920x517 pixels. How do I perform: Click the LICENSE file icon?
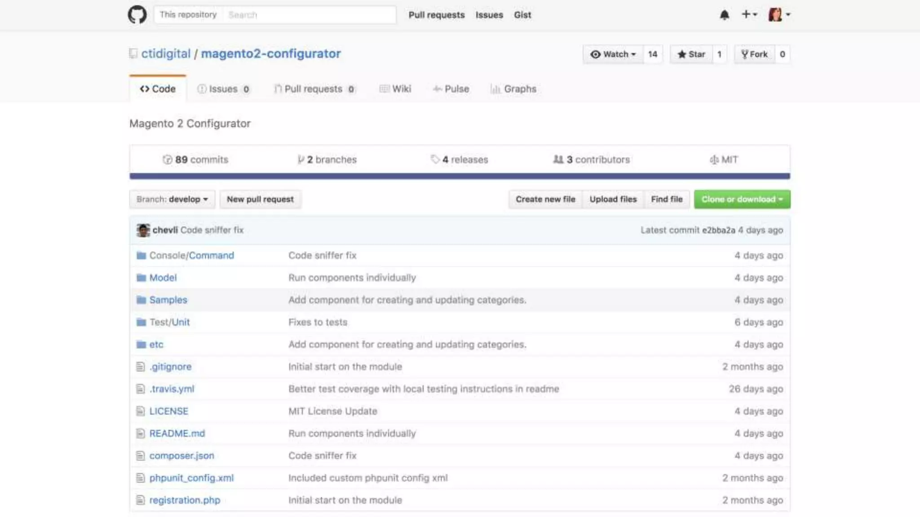pos(140,411)
